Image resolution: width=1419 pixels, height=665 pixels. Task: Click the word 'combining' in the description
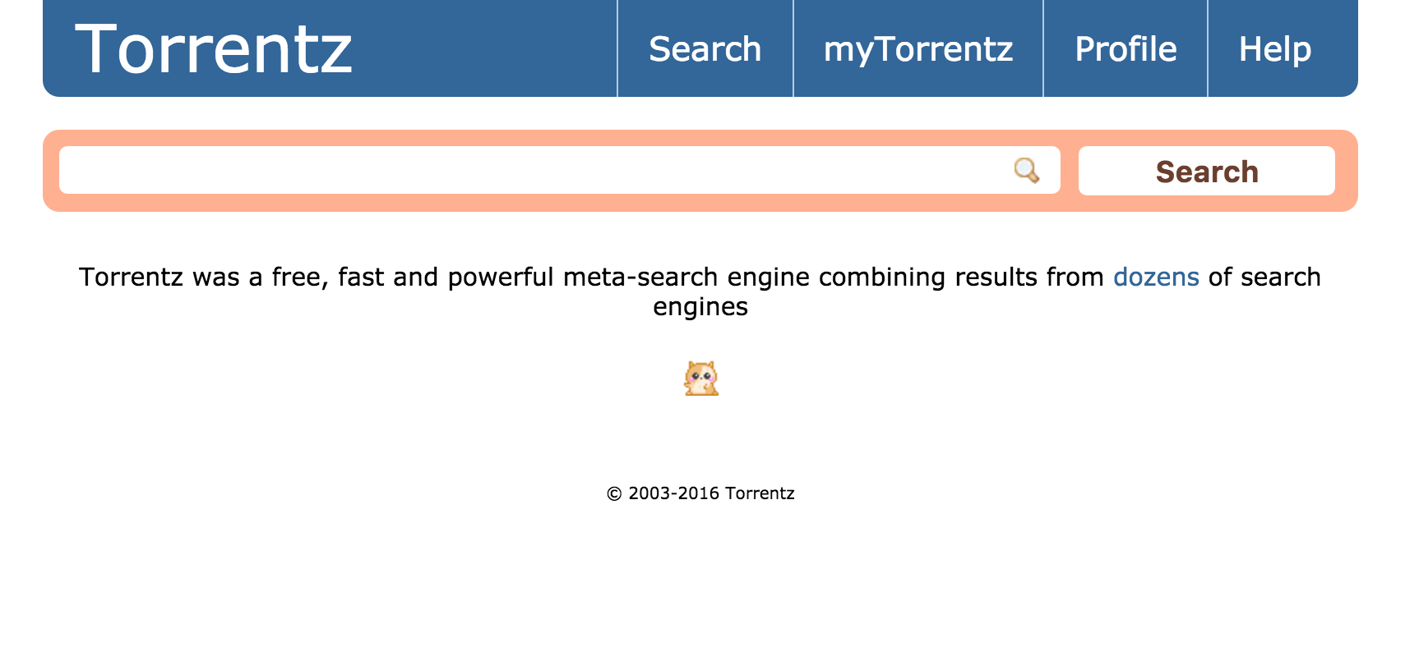pyautogui.click(x=881, y=277)
